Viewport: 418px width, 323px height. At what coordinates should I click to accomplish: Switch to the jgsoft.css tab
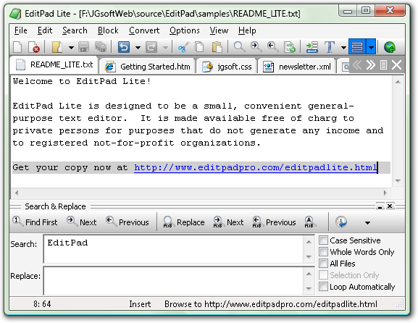pos(227,67)
